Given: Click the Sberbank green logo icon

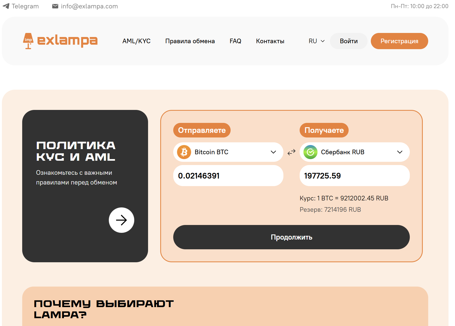Looking at the screenshot, I should (x=310, y=152).
